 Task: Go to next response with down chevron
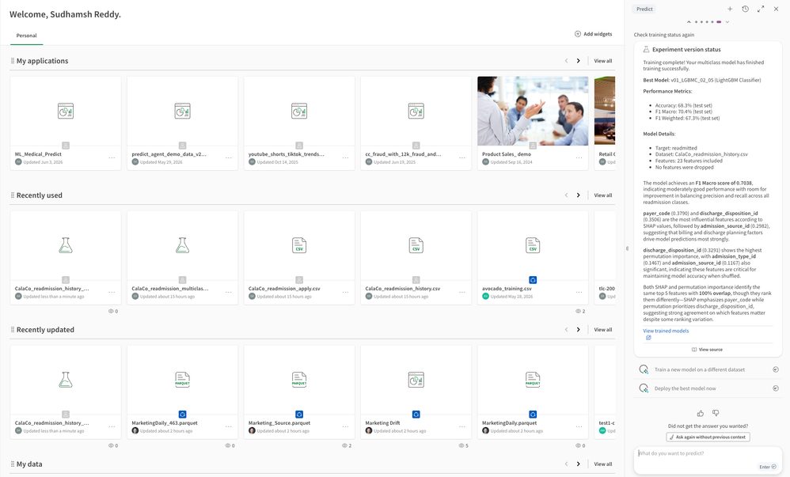(x=727, y=21)
